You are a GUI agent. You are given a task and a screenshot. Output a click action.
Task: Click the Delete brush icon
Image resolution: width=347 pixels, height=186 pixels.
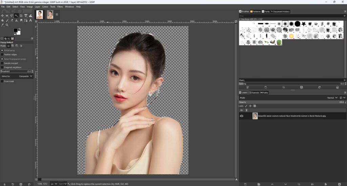point(301,87)
